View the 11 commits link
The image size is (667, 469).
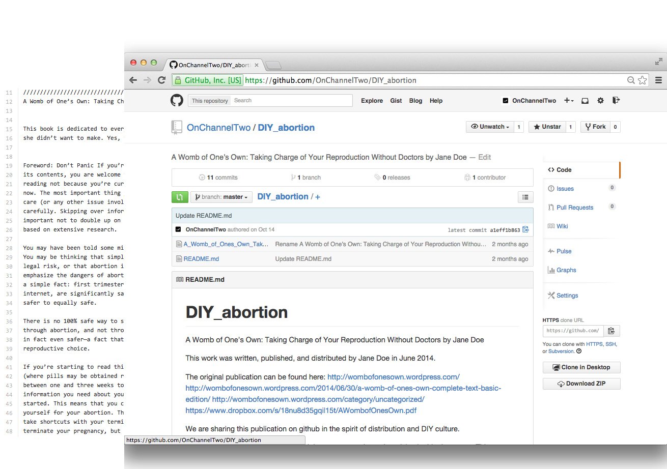pyautogui.click(x=218, y=178)
